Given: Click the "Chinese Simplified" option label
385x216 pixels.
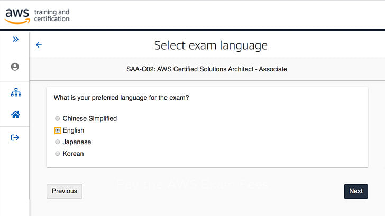Looking at the screenshot, I should click(x=89, y=119).
